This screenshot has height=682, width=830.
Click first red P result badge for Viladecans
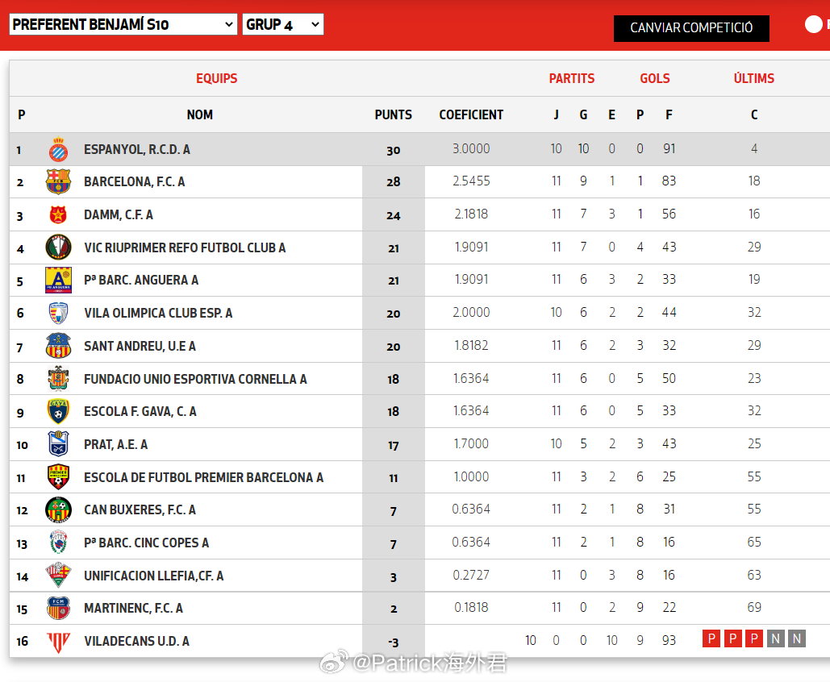coord(711,638)
